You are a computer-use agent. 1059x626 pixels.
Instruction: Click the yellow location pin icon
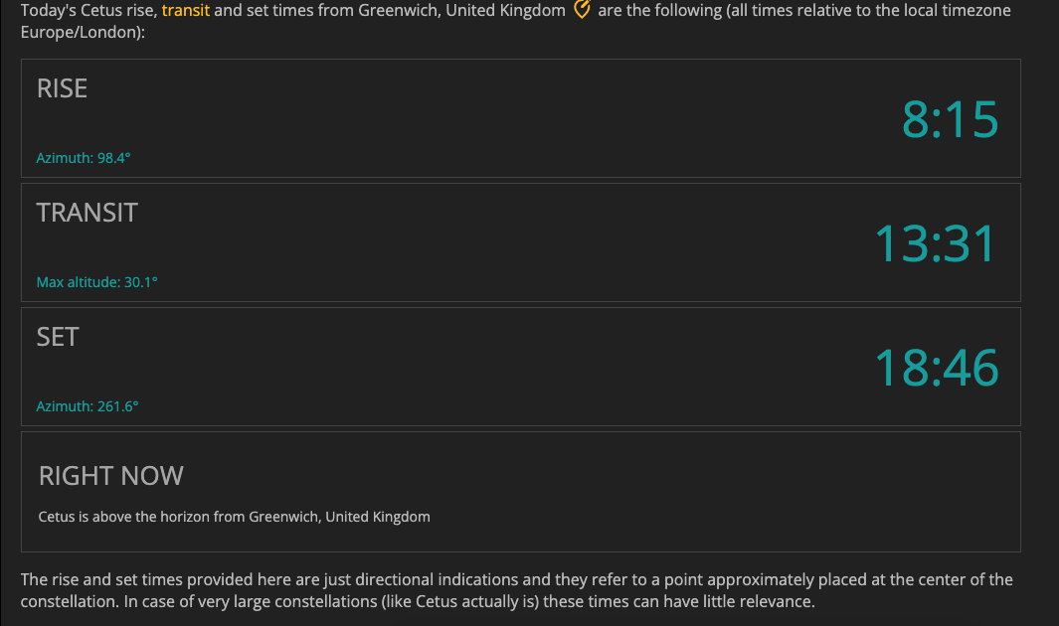point(582,10)
